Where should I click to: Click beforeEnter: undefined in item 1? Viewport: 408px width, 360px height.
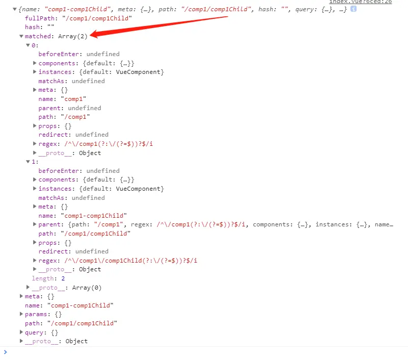point(79,171)
